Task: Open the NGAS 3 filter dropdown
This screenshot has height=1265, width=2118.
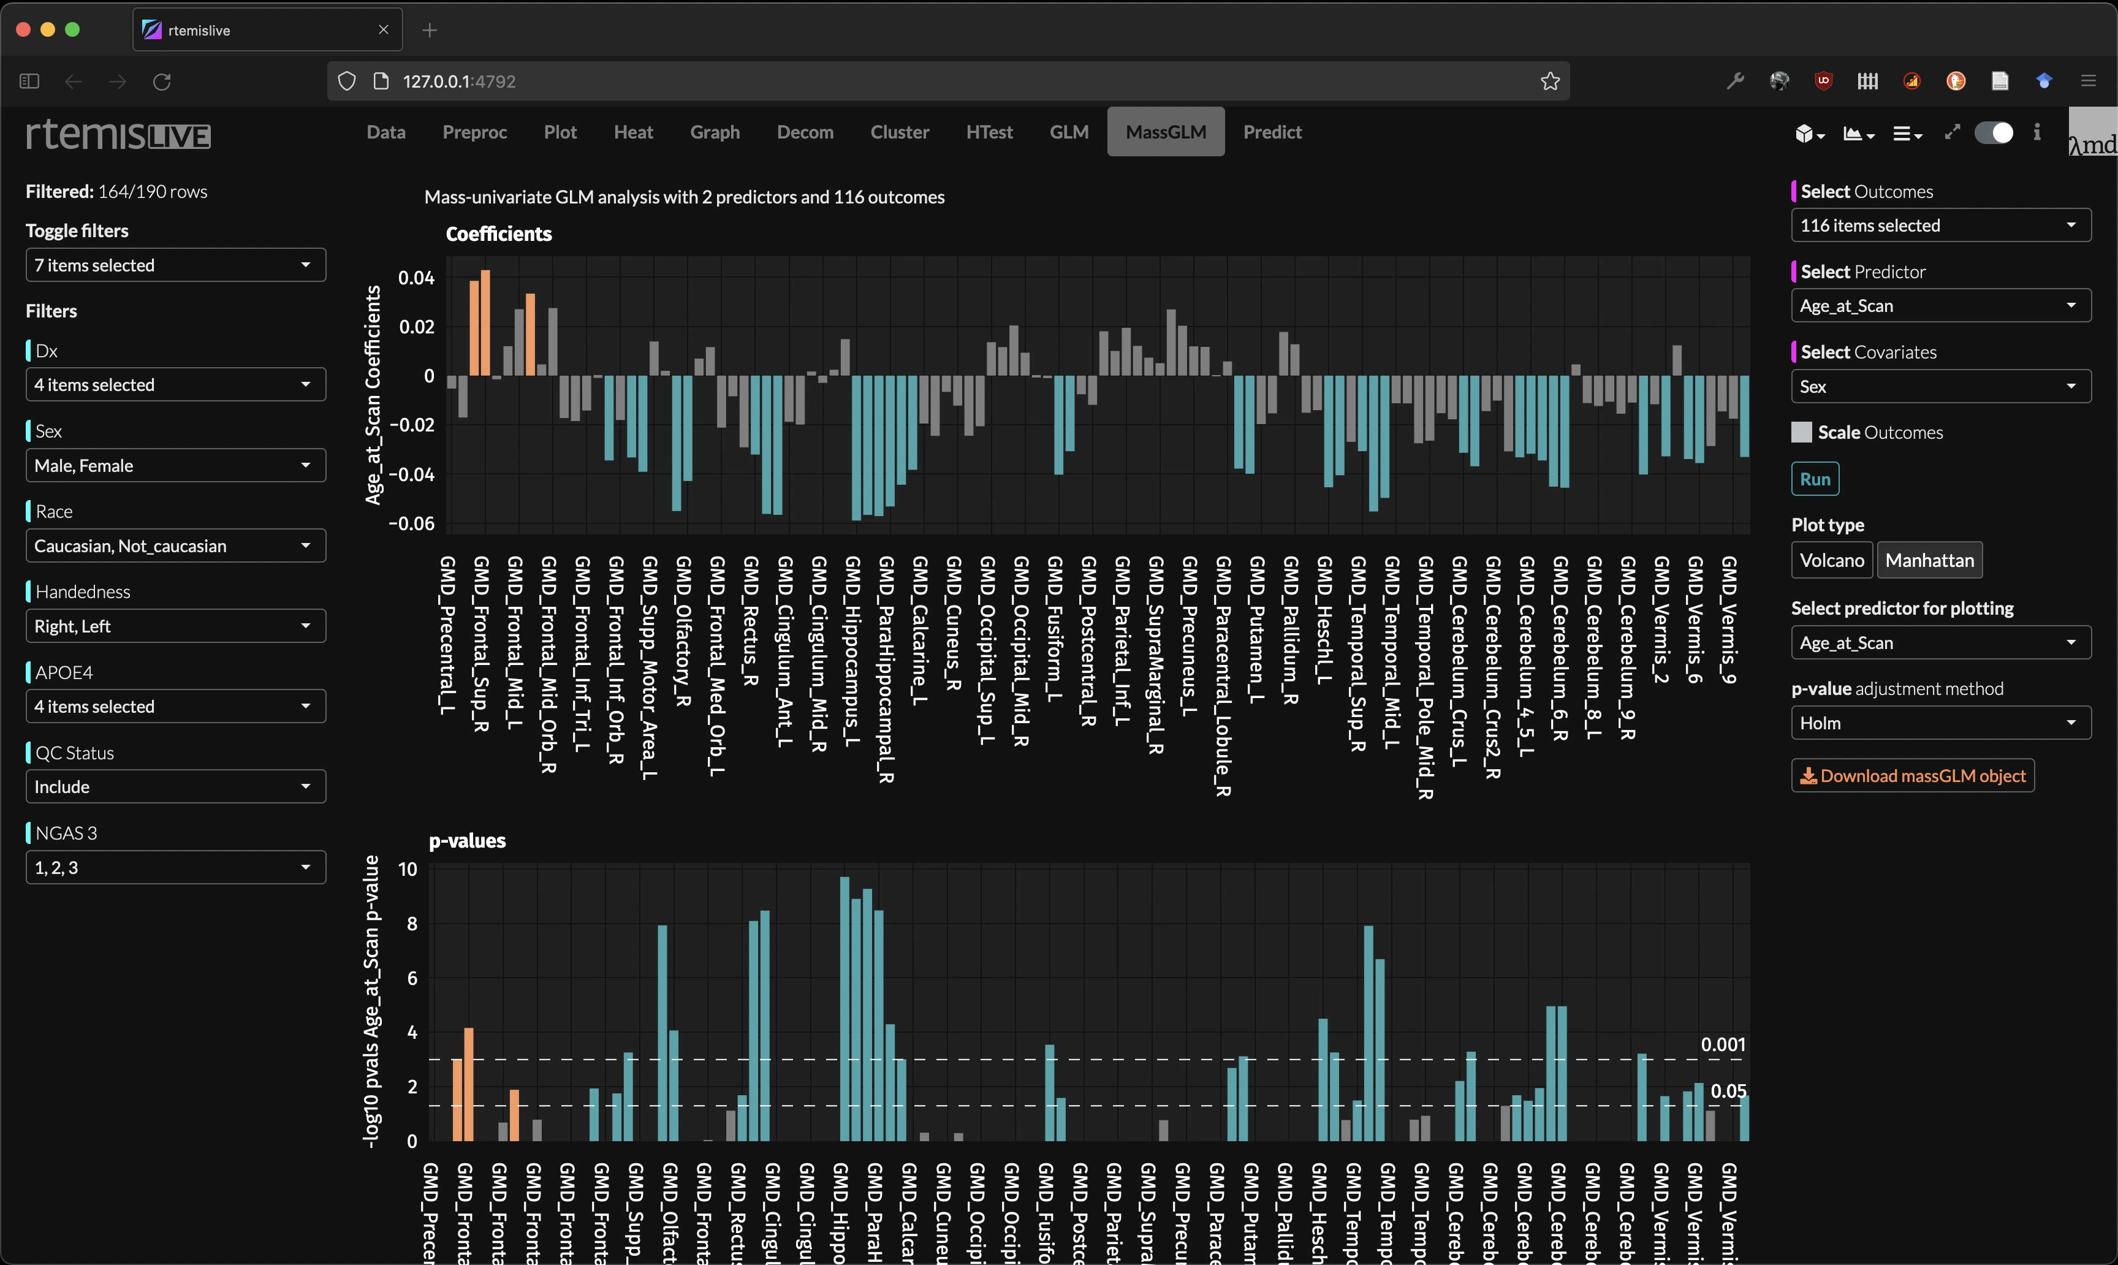Action: pyautogui.click(x=175, y=867)
